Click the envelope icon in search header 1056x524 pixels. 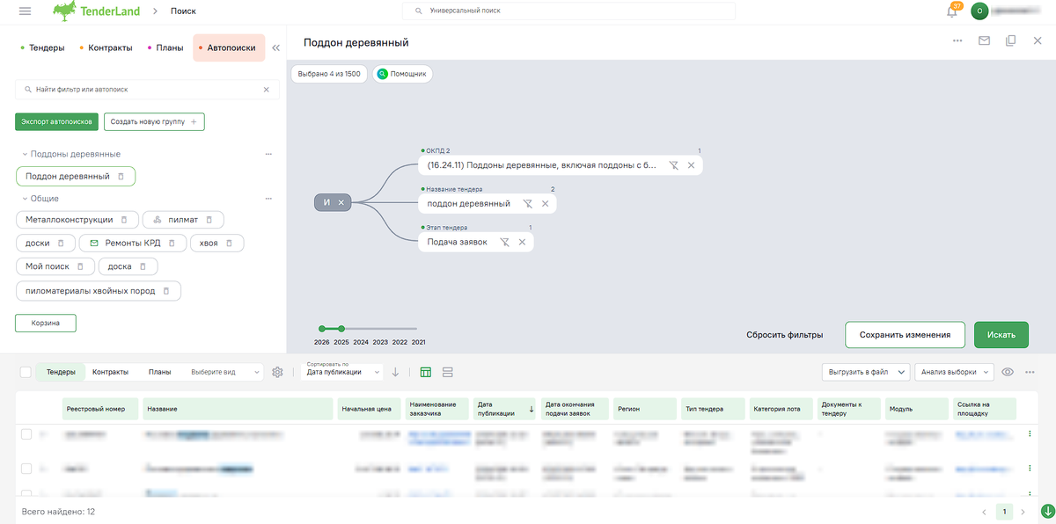coord(984,40)
